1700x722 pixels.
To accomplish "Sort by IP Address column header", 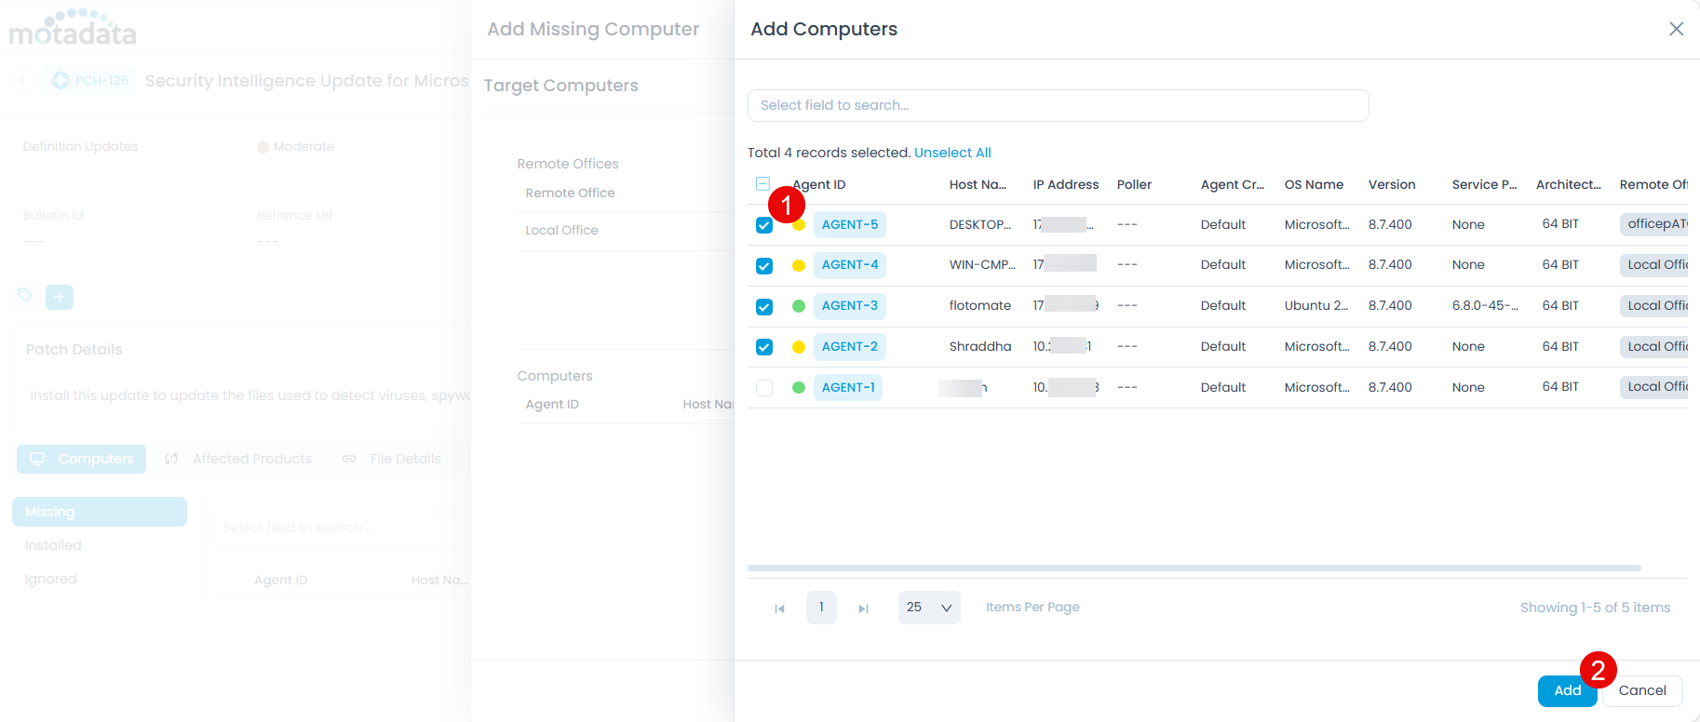I will tap(1066, 184).
